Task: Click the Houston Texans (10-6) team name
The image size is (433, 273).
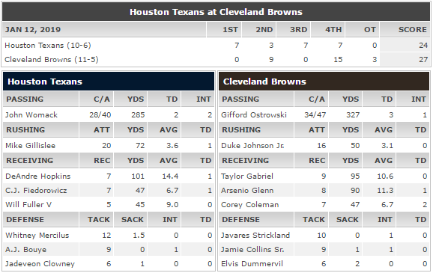Action: (48, 45)
